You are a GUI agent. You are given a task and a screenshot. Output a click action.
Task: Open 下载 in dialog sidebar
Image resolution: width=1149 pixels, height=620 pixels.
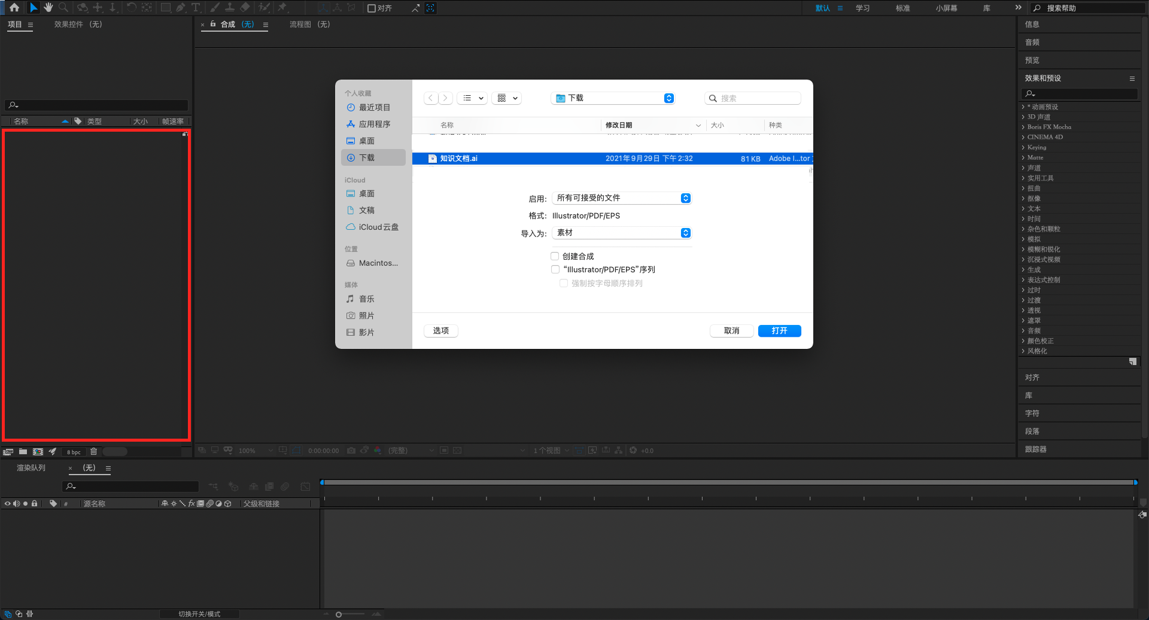click(x=373, y=158)
